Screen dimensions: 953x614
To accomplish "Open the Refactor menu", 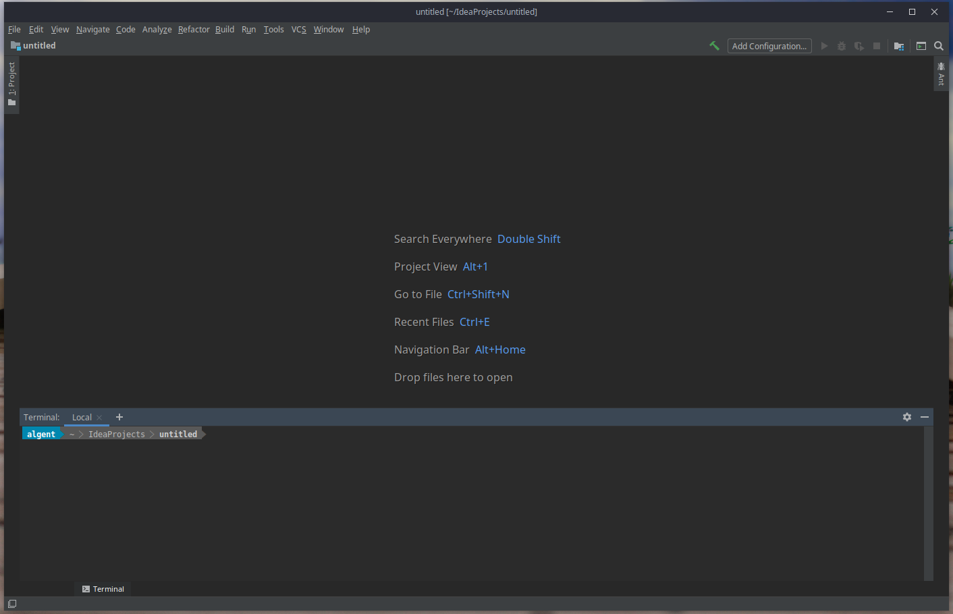I will [194, 29].
